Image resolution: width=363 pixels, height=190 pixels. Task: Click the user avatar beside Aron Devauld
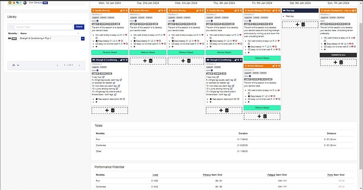click(25, 3)
